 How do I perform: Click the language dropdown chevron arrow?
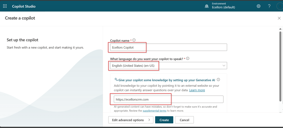[224, 66]
